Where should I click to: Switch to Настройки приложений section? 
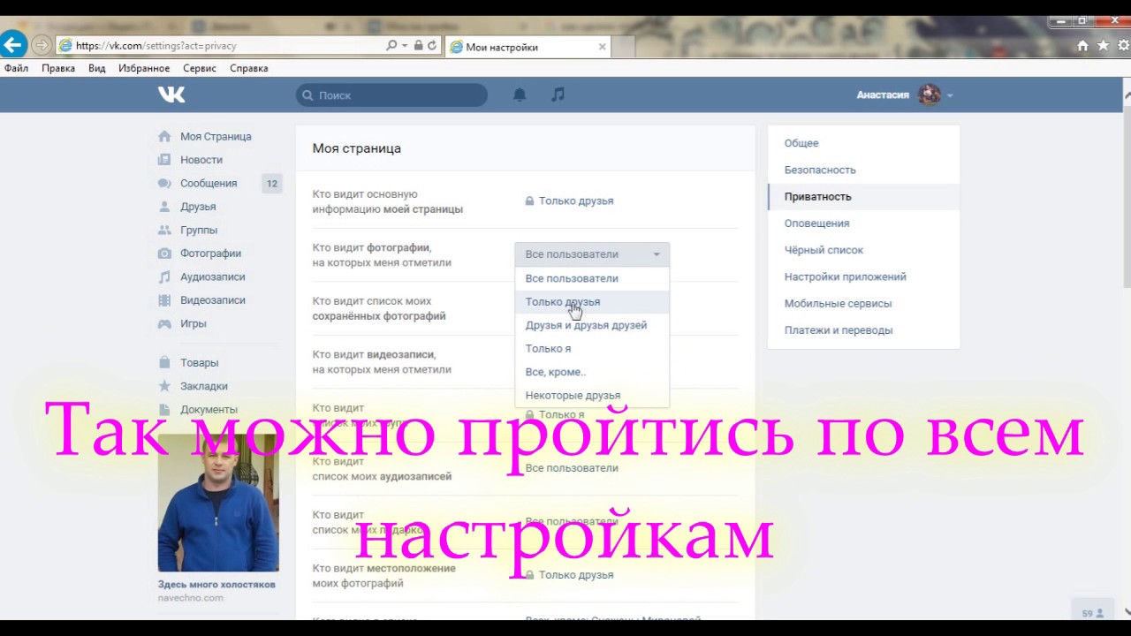click(x=863, y=276)
